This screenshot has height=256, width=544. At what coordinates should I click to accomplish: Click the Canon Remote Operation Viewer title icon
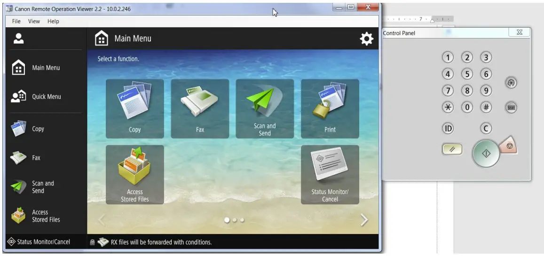point(9,8)
